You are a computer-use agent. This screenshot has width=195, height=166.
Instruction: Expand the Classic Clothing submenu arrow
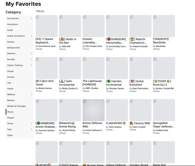[31, 65]
